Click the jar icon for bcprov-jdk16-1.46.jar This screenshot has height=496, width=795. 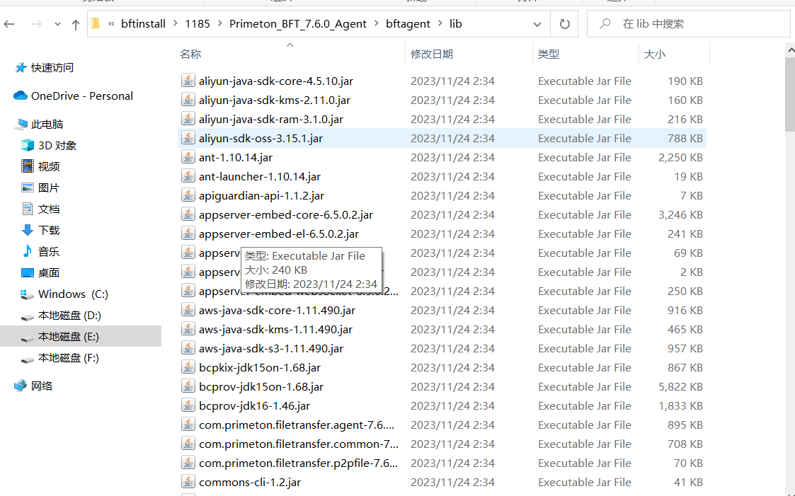(x=188, y=405)
